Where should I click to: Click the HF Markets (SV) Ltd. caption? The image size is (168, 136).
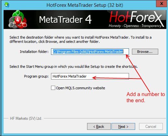[26, 118]
